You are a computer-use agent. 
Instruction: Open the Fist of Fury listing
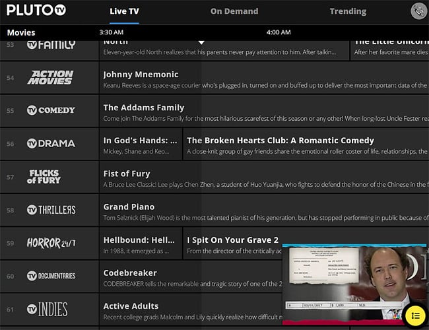(264, 178)
